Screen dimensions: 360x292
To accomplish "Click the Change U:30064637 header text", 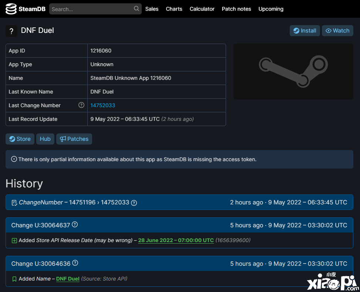I will click(41, 225).
